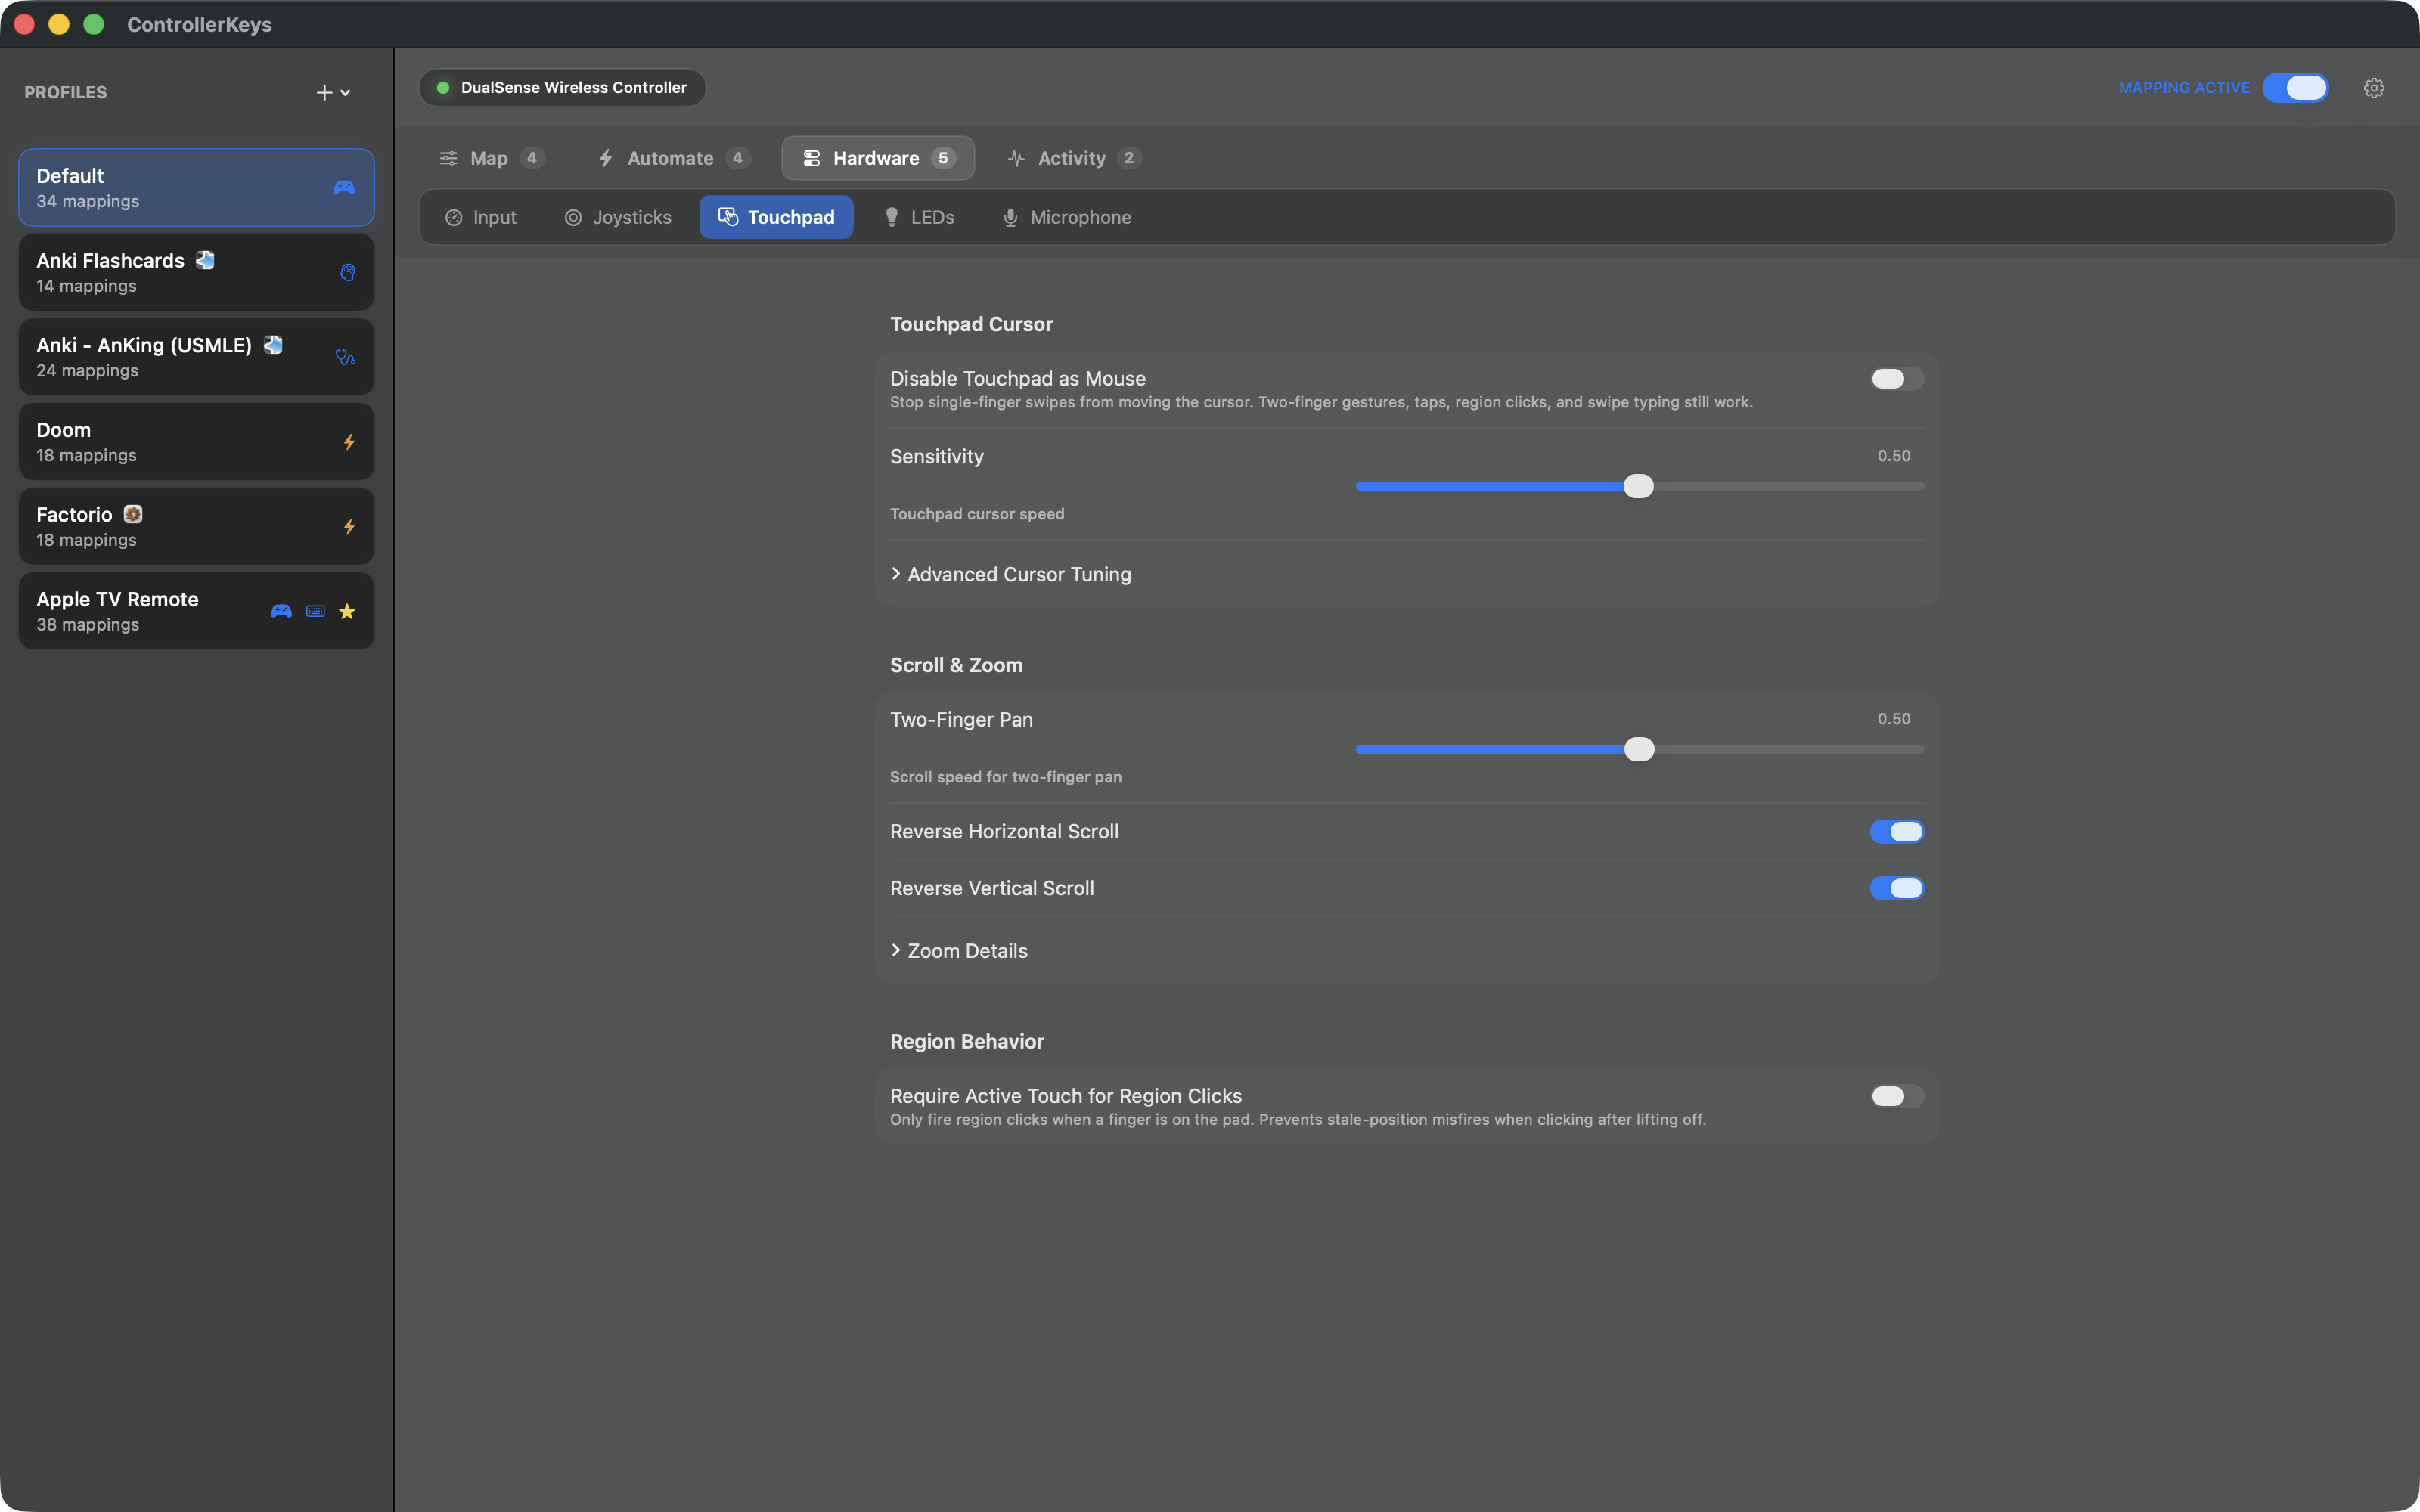Click the Hardware tab count badge 5
2420x1512 pixels.
pos(943,158)
